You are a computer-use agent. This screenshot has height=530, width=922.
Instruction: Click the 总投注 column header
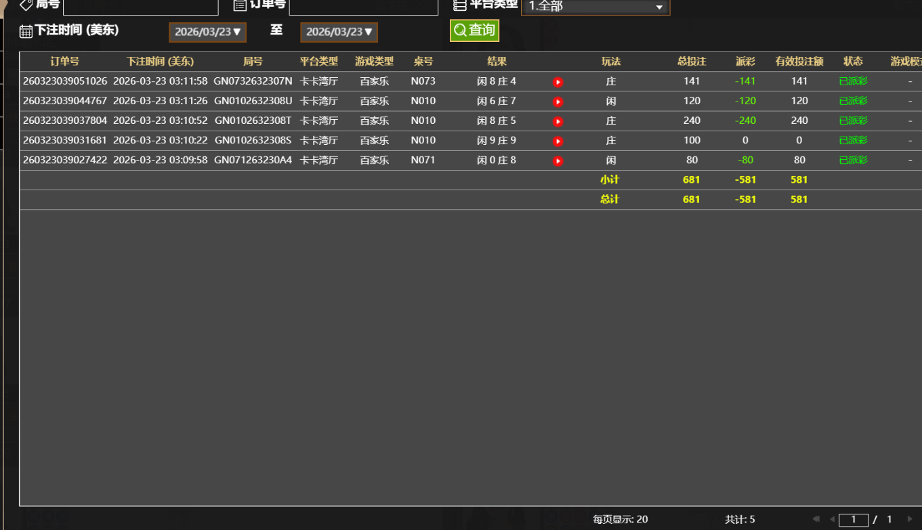692,61
